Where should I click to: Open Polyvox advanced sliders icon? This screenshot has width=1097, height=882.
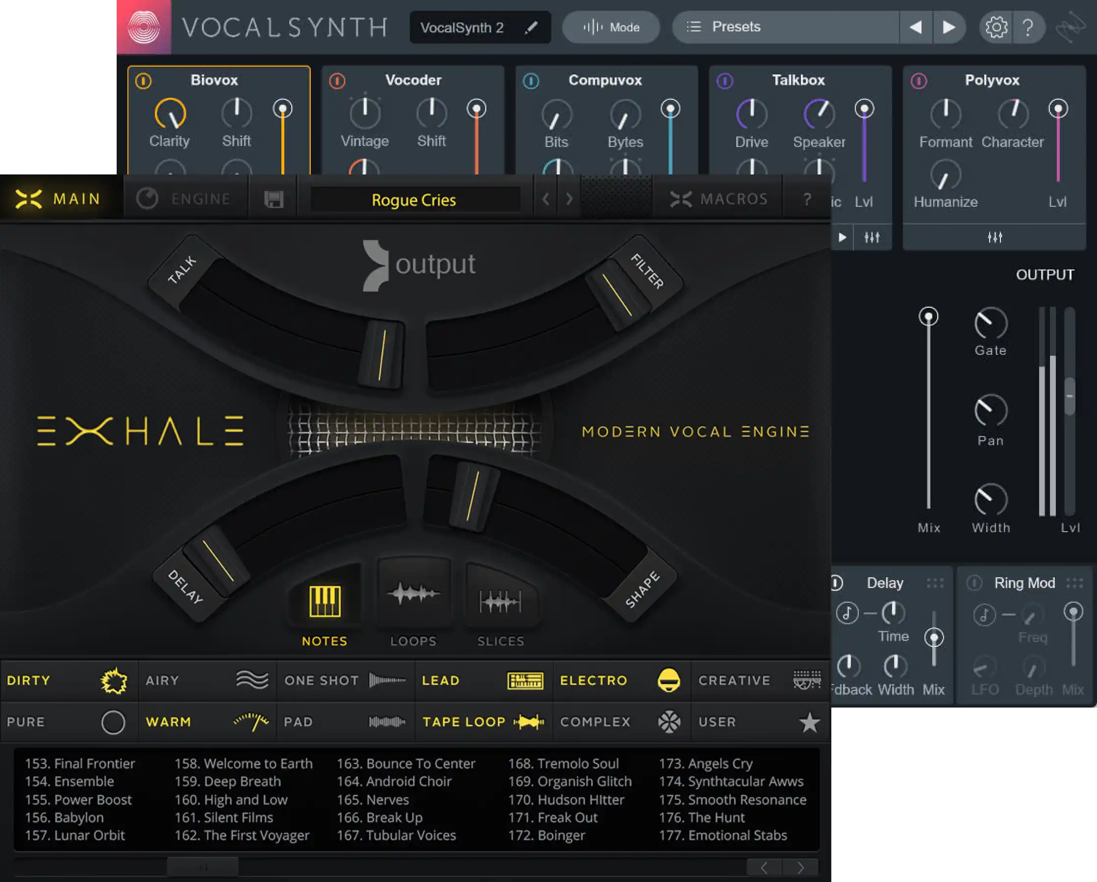pyautogui.click(x=994, y=237)
